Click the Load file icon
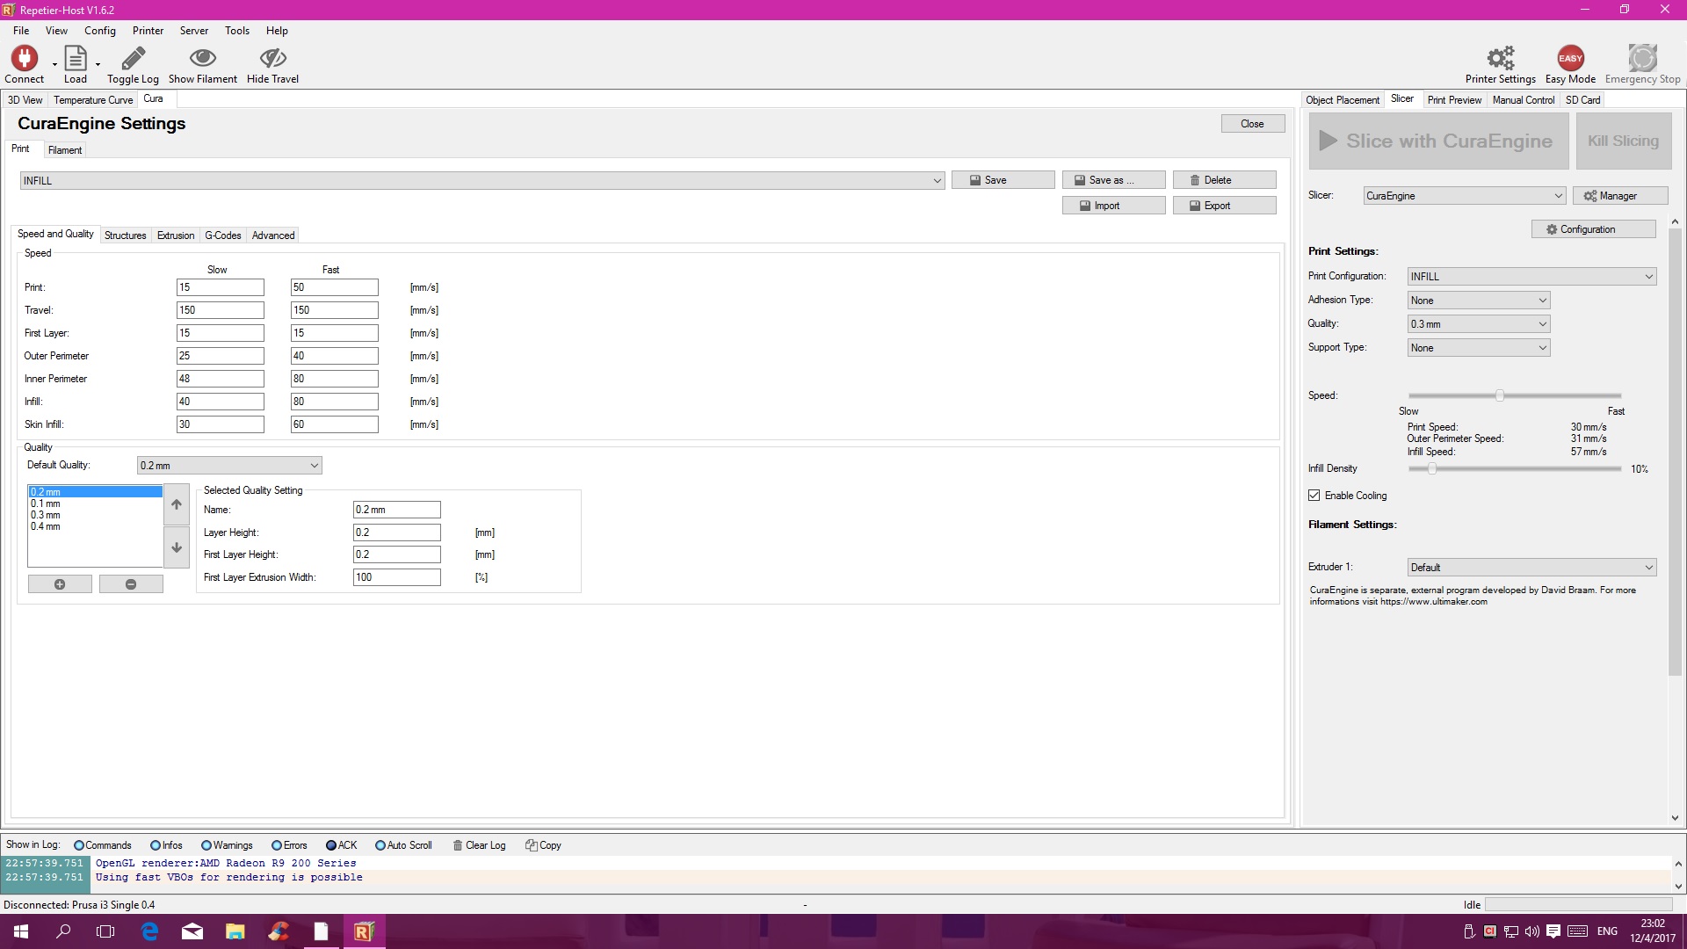Screen dimensions: 1687x949 (76, 59)
